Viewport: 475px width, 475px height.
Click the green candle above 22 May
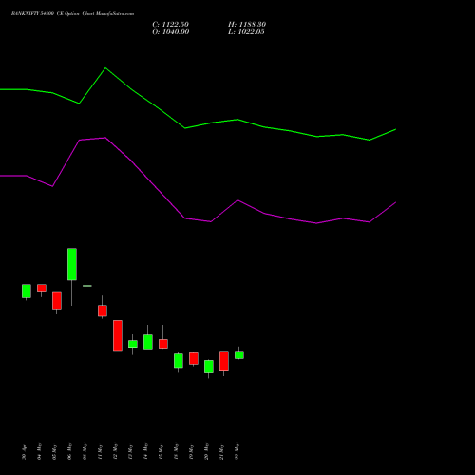pyautogui.click(x=239, y=354)
